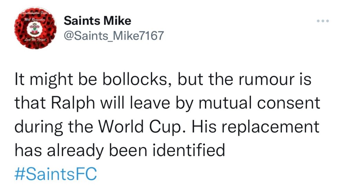Click the word "during" in the tweet
The height and width of the screenshot is (195, 345).
click(36, 127)
